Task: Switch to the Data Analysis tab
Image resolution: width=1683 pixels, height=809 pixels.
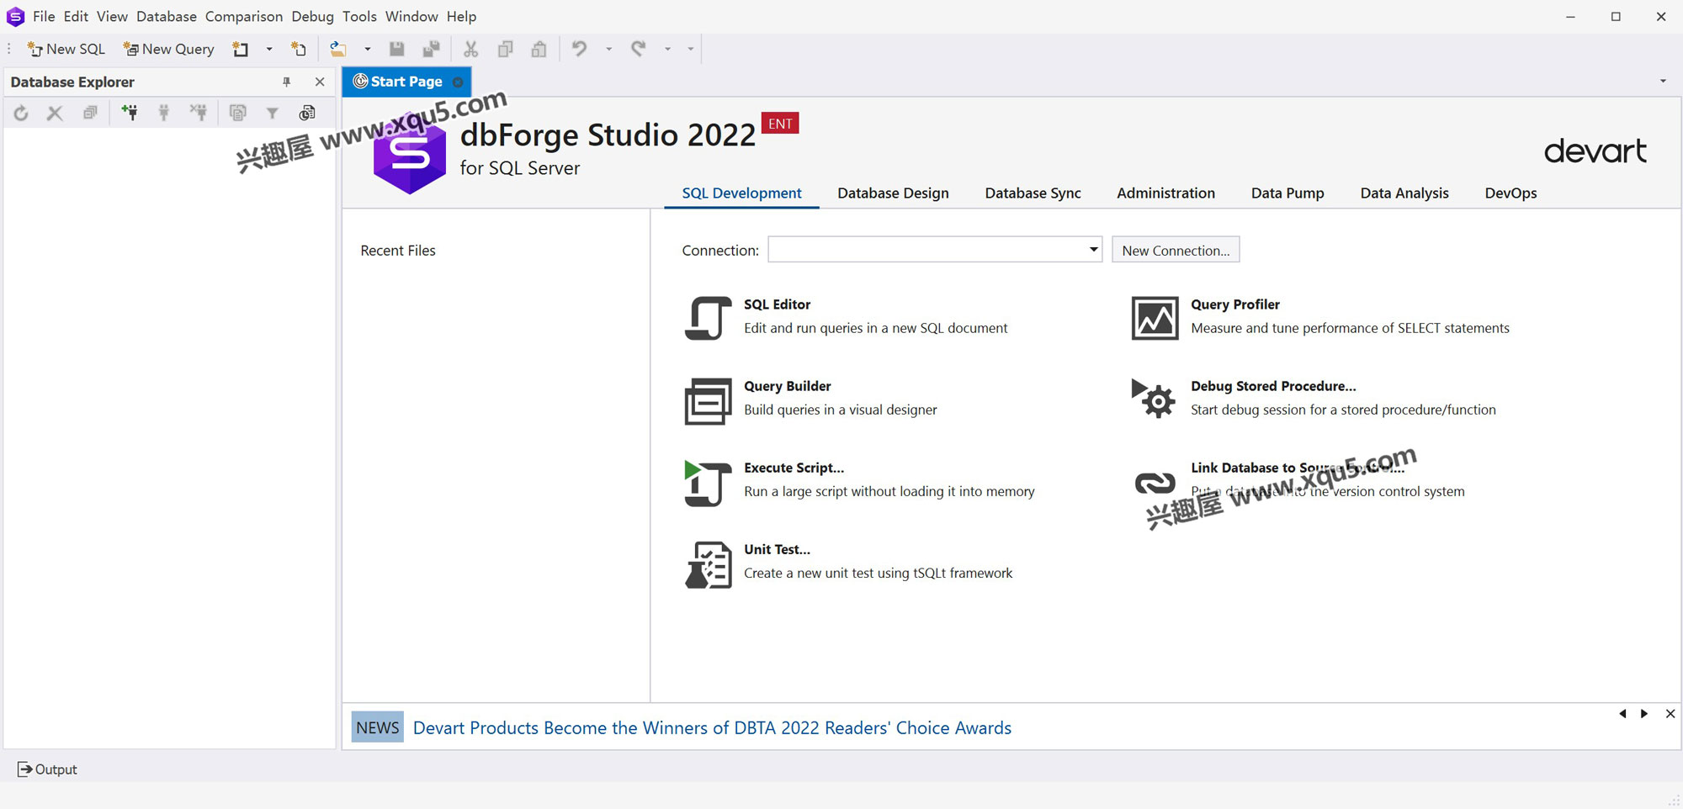Action: (x=1404, y=193)
